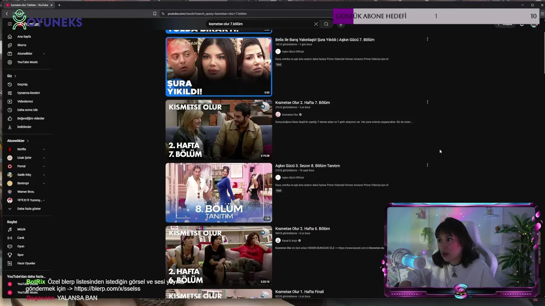The height and width of the screenshot is (306, 545).
Task: Open a new browser tab
Action: (x=59, y=5)
